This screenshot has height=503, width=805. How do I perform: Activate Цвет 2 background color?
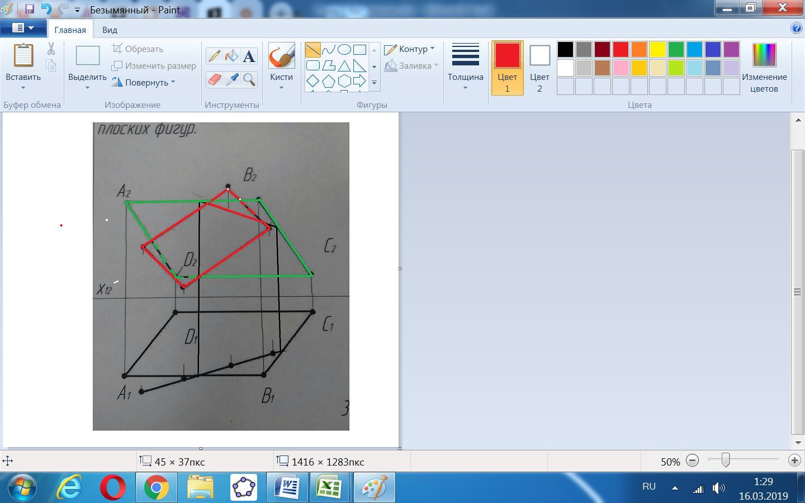[539, 68]
